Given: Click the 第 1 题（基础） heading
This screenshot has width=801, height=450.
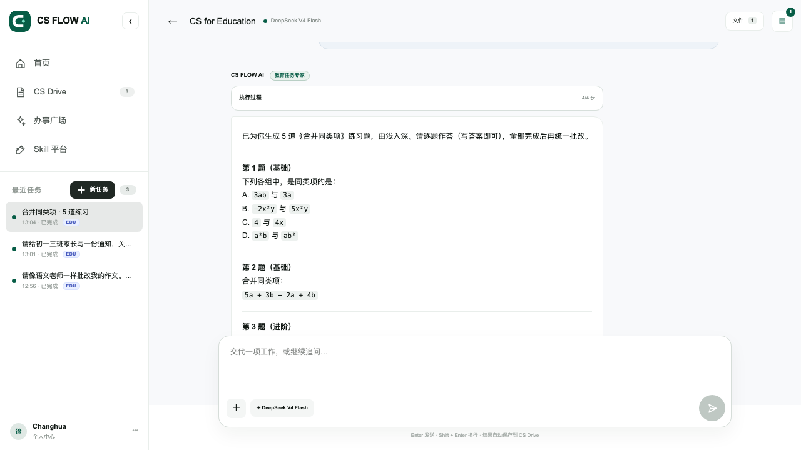Looking at the screenshot, I should tap(267, 168).
